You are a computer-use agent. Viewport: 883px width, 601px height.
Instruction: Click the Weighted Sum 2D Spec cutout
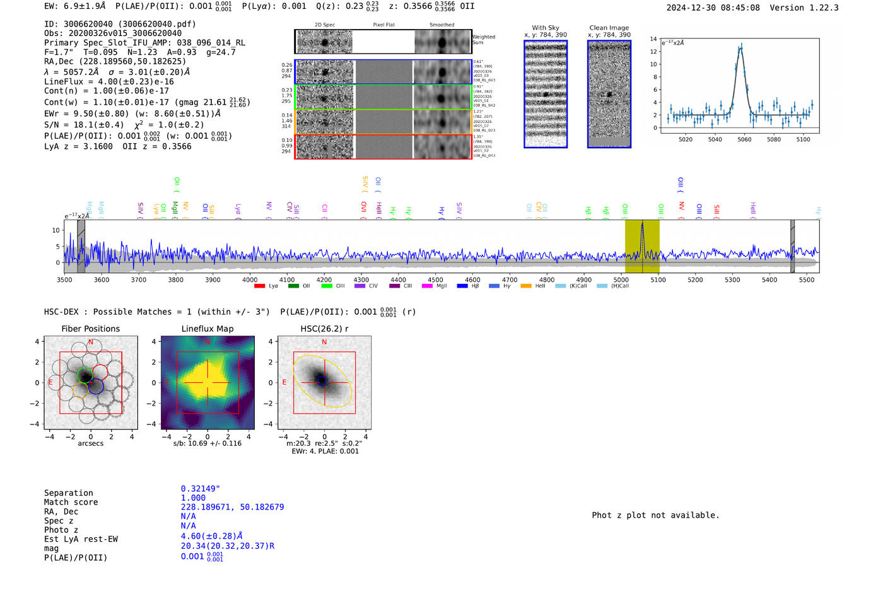(x=324, y=42)
